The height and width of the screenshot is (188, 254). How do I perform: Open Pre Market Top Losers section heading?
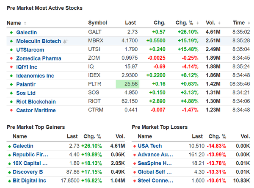pyautogui.click(x=160, y=127)
